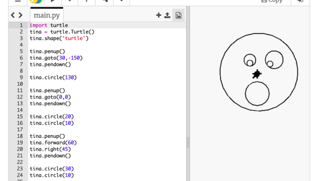This screenshot has height=181, width=317.
Task: Click the "tina.pendown()" on line 21
Action: [x=50, y=156]
